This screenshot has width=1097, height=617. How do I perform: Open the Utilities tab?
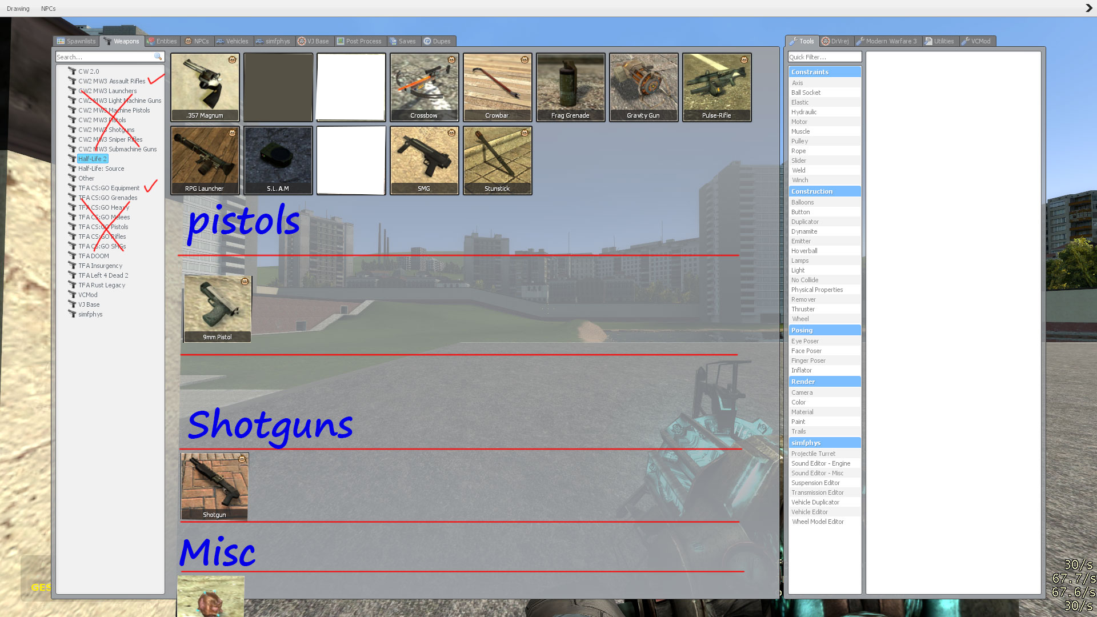tap(939, 41)
